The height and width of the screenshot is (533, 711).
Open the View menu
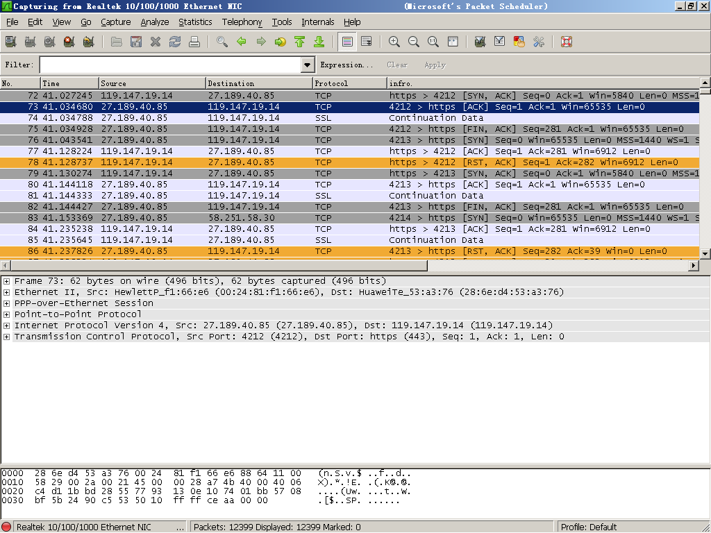pos(62,22)
